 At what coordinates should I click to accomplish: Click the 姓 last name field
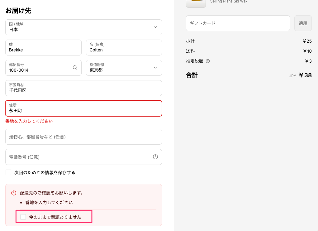(x=43, y=47)
